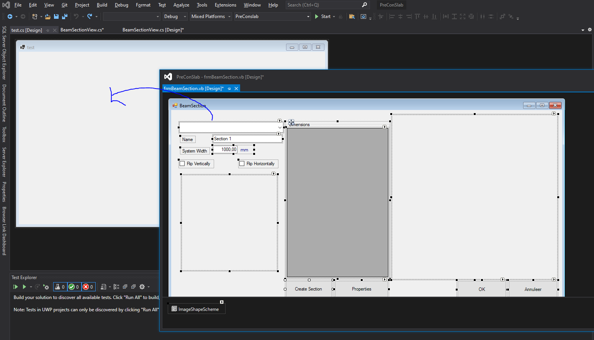Open the Run tests dropdown arrow
The image size is (594, 340).
tap(31, 287)
